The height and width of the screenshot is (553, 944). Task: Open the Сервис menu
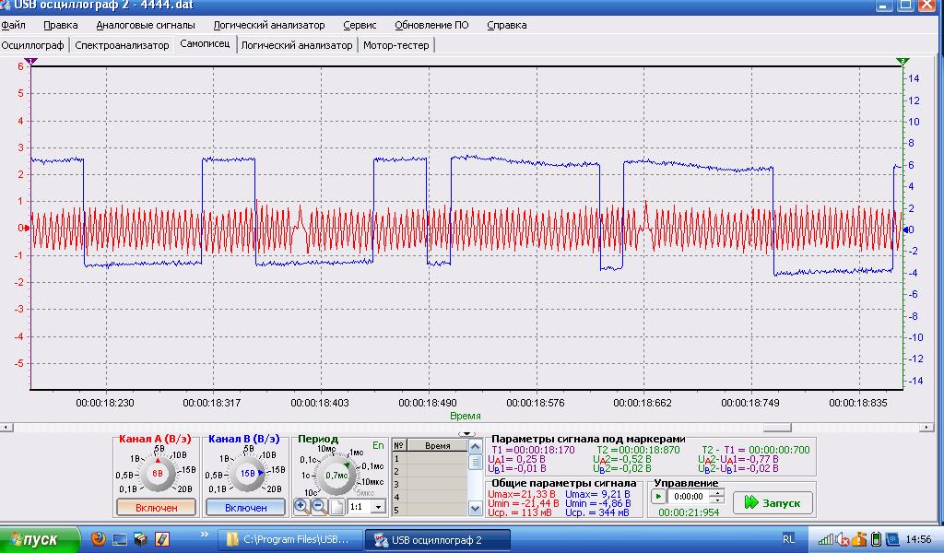point(360,25)
